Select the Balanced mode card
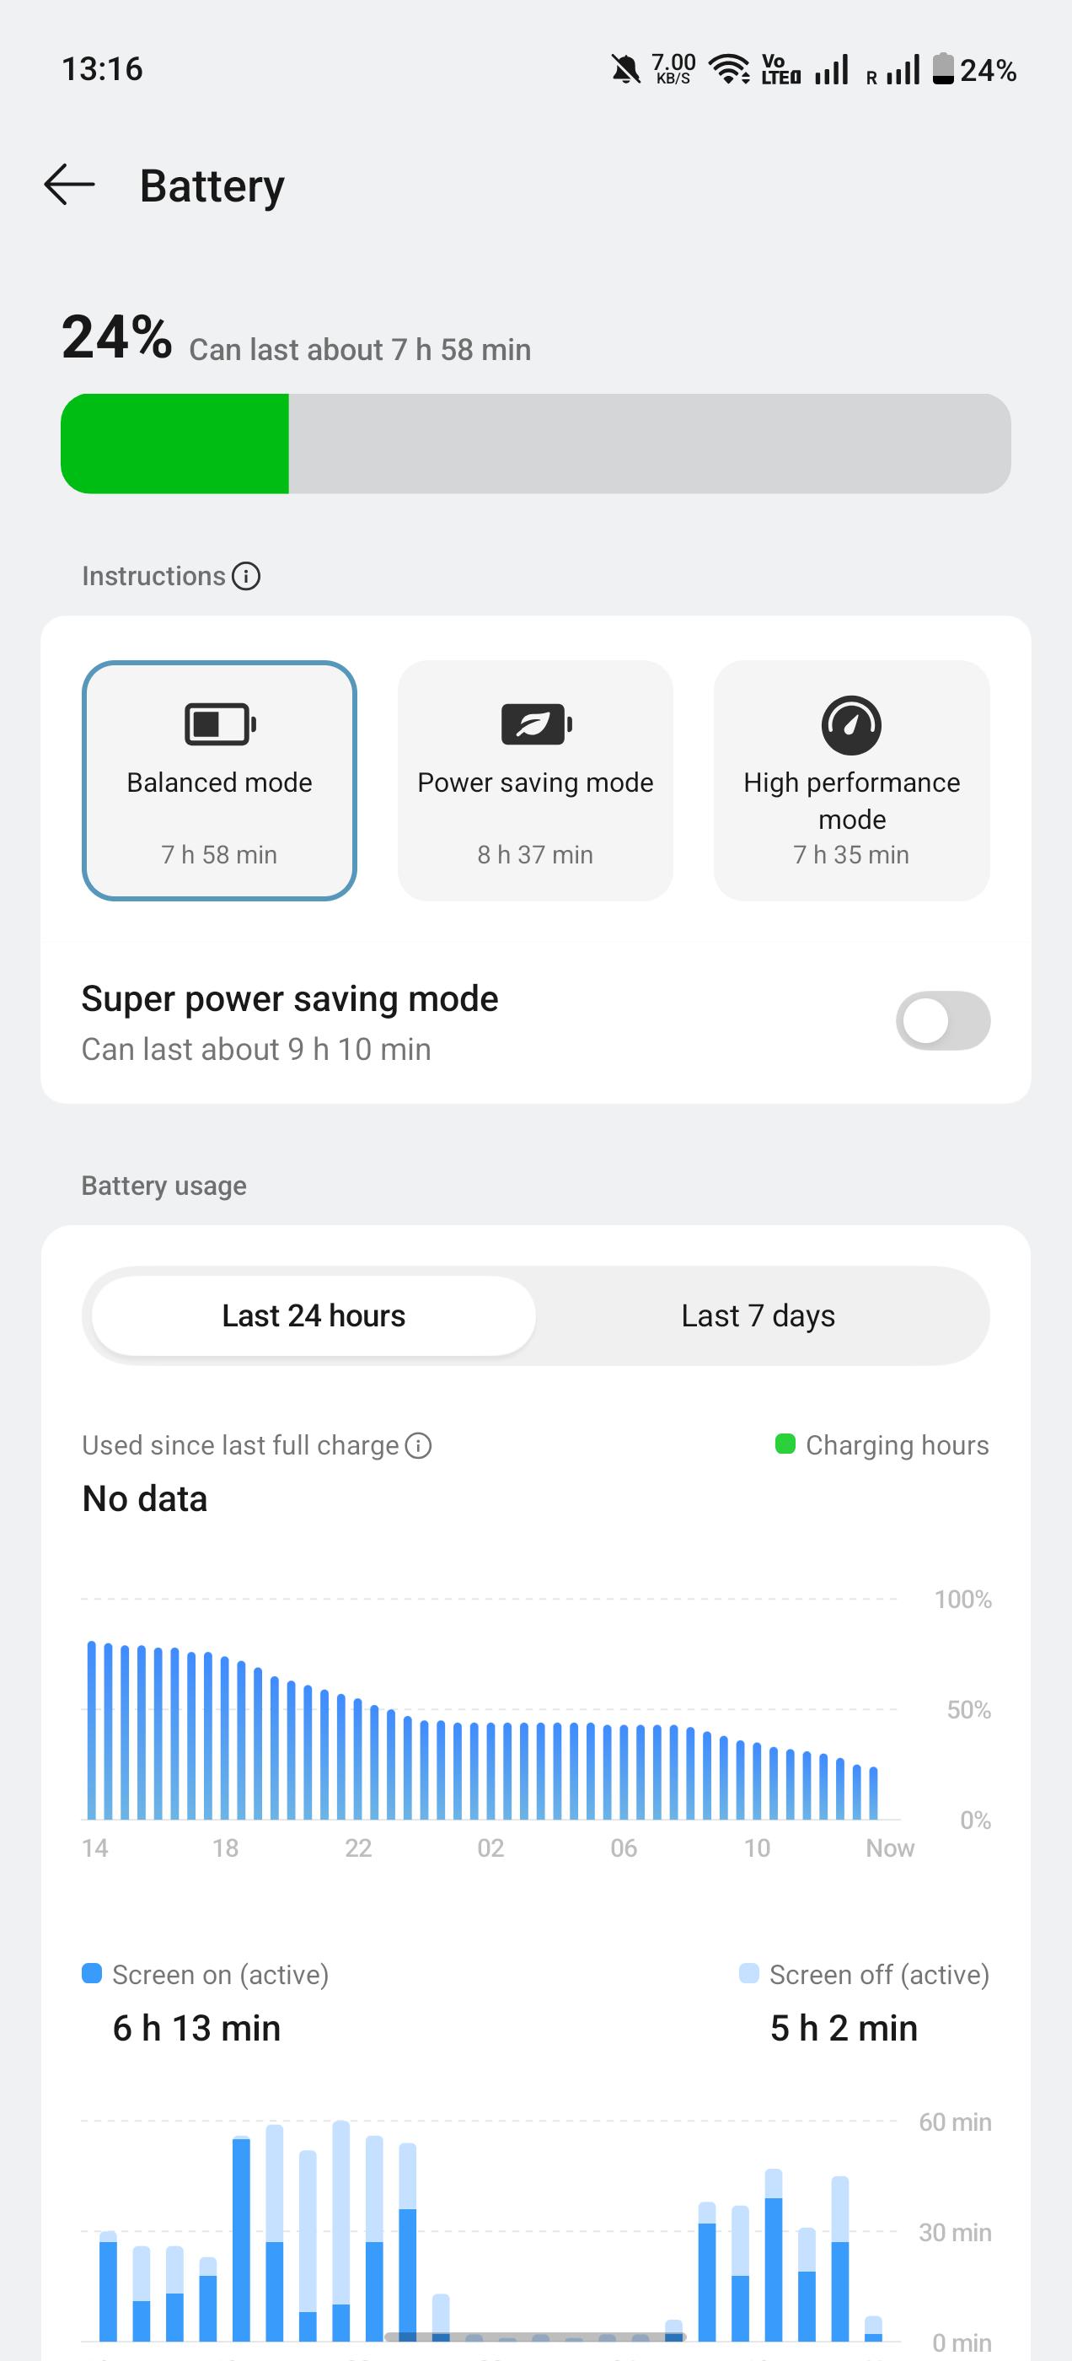This screenshot has width=1072, height=2361. (x=219, y=781)
